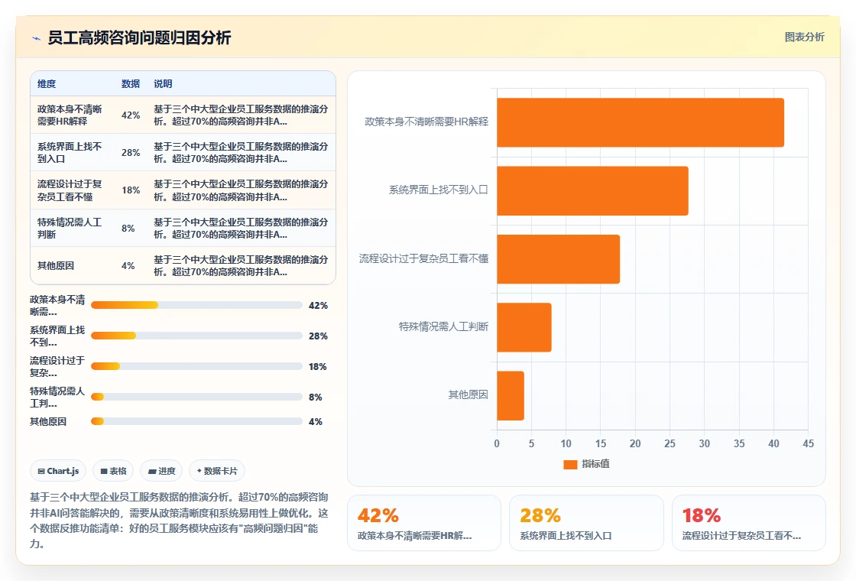Click the 员工高频咨询问题归因分析 title

(x=139, y=37)
